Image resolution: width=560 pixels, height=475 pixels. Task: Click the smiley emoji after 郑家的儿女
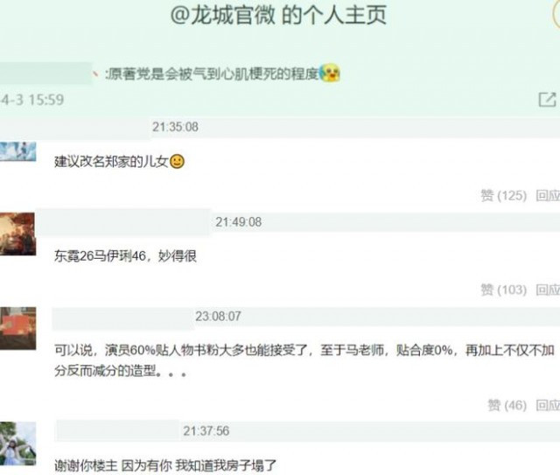177,162
